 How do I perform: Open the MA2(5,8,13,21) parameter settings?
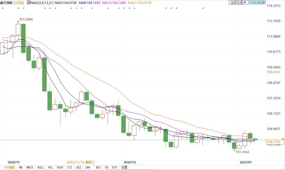point(42,3)
